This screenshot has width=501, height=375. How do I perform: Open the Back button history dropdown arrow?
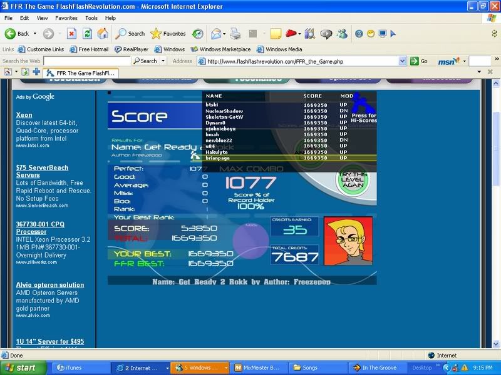point(34,34)
